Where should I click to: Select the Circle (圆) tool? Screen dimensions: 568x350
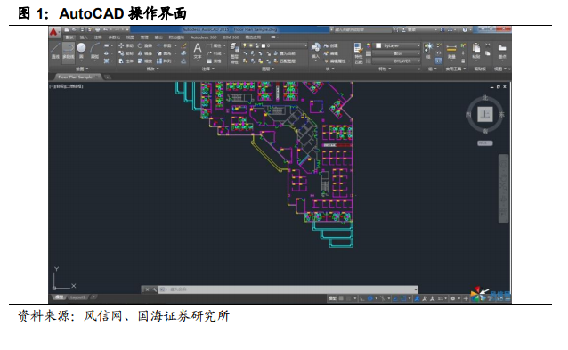coord(82,51)
